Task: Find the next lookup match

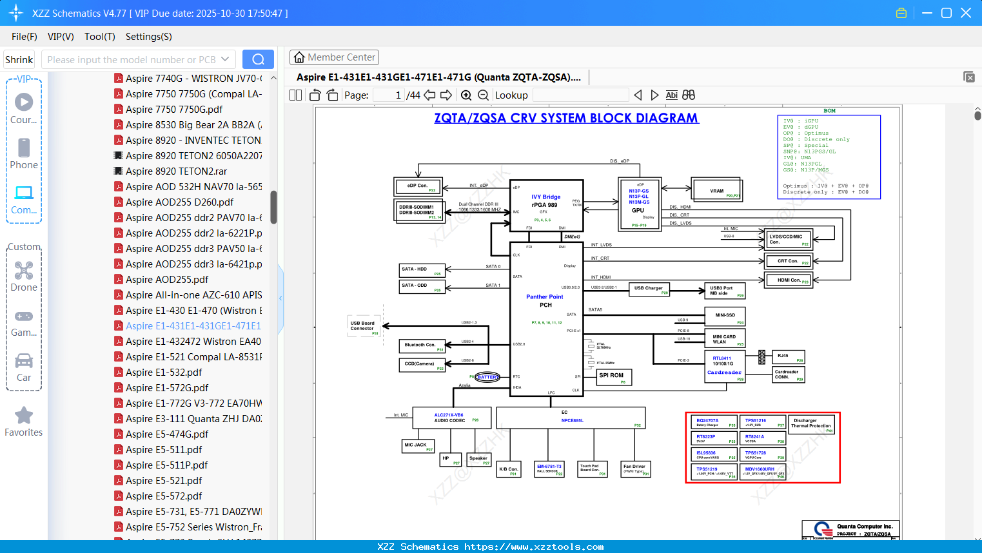Action: coord(654,95)
